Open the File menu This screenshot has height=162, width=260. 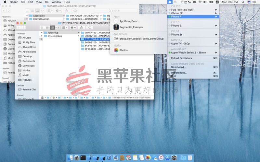pos(23,2)
